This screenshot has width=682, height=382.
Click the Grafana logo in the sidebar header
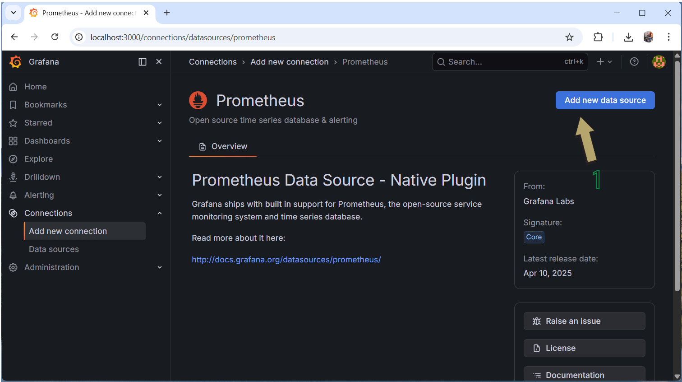[15, 61]
